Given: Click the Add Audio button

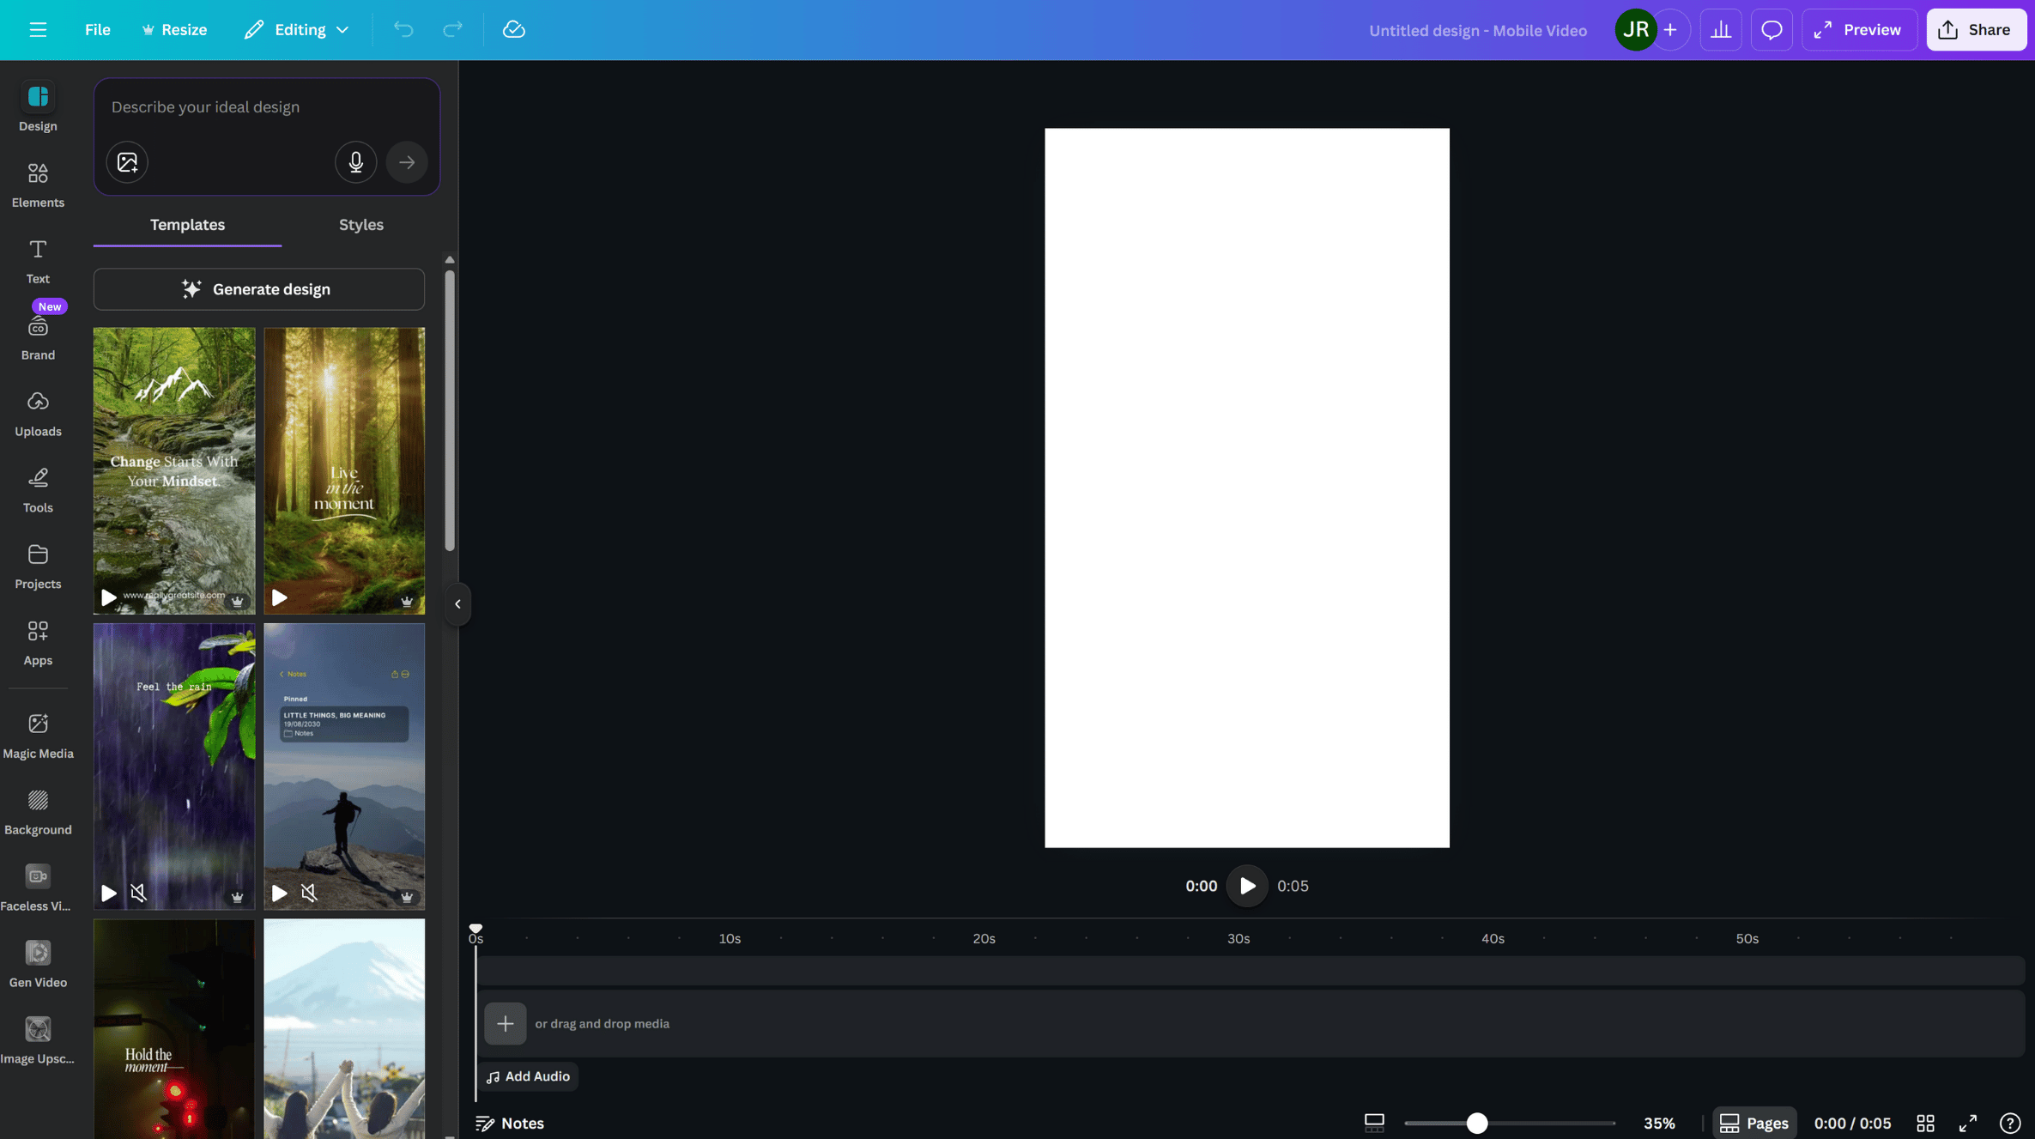Looking at the screenshot, I should tap(528, 1076).
